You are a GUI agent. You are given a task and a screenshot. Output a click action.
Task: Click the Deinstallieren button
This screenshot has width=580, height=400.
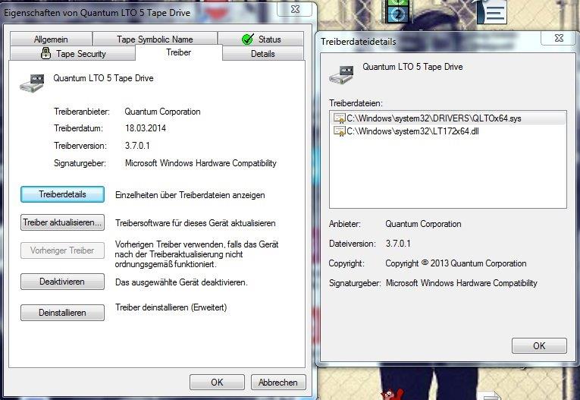pyautogui.click(x=62, y=313)
